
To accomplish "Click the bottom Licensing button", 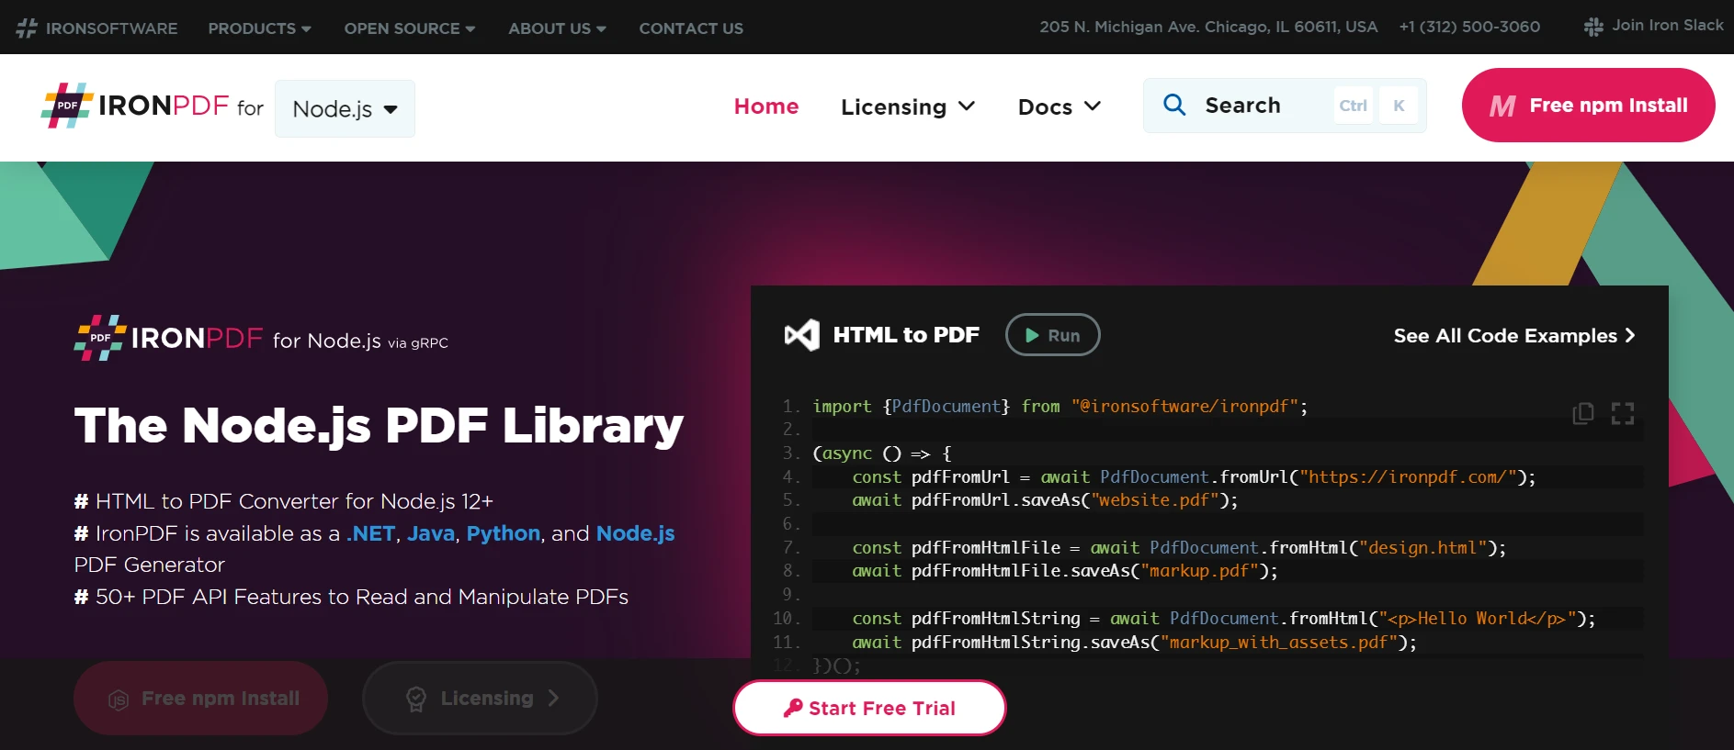I will tap(480, 699).
